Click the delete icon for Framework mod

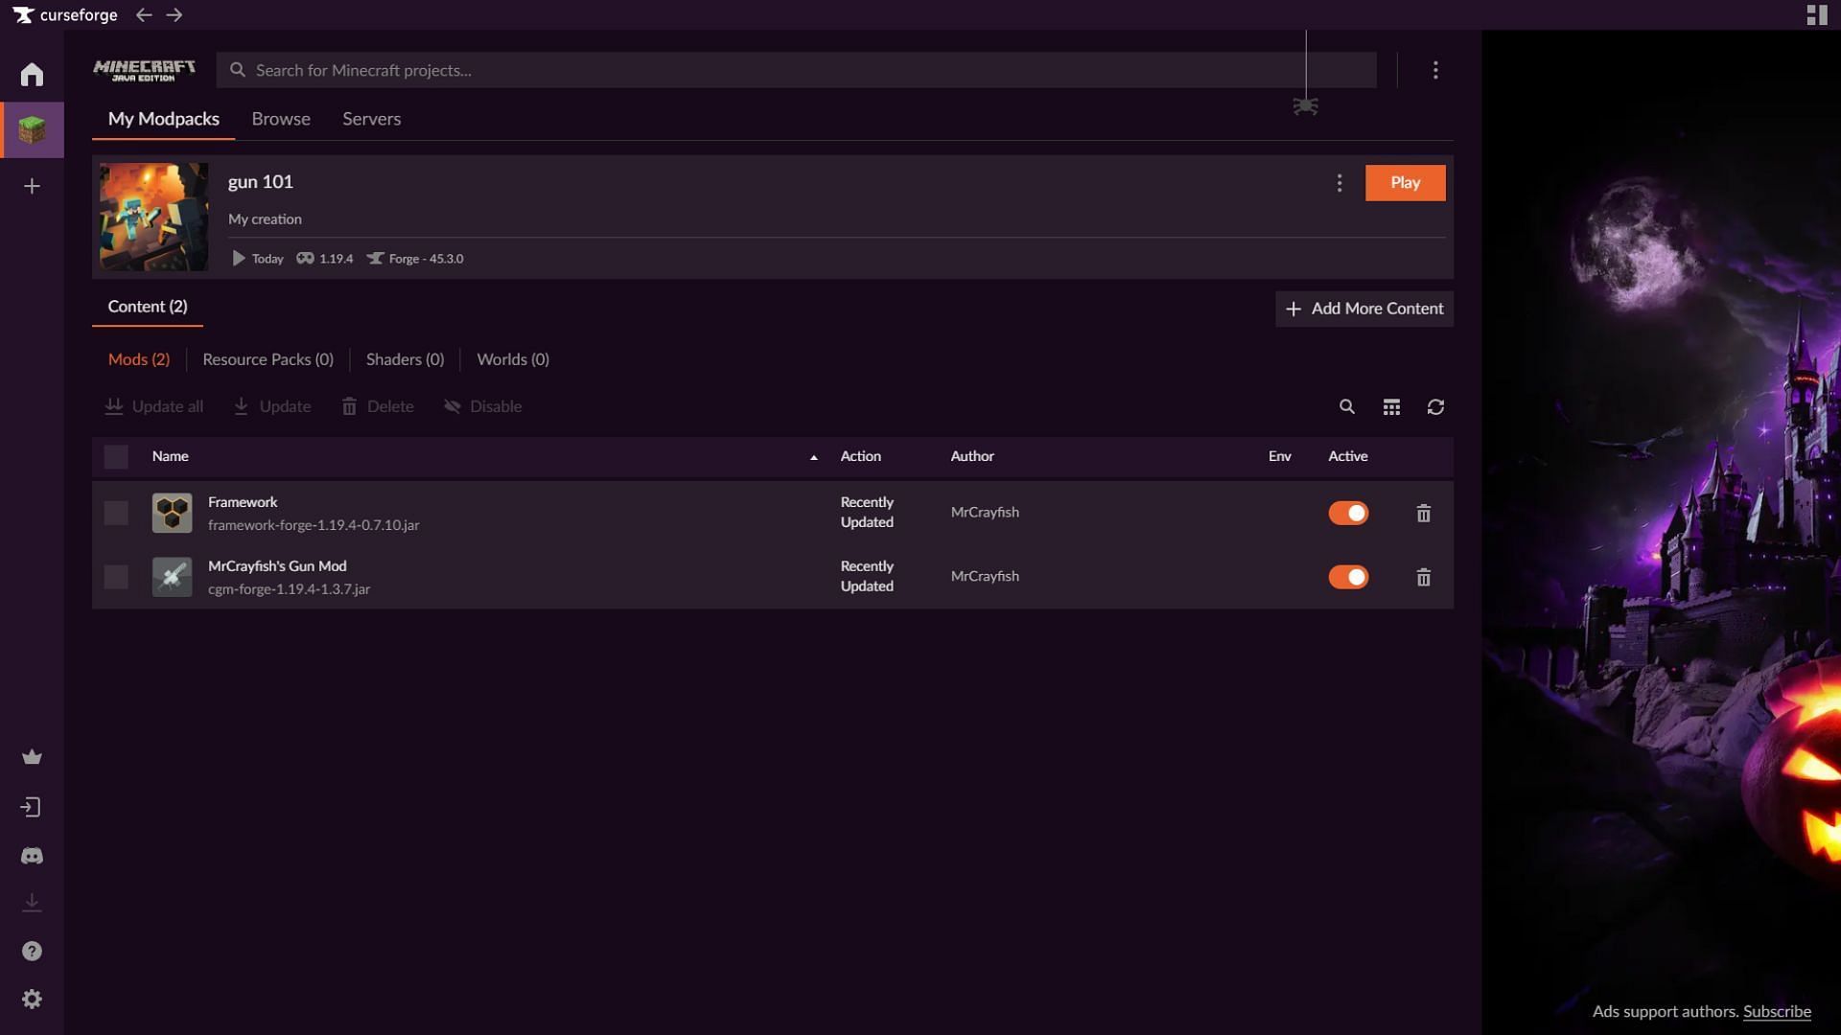(1423, 512)
